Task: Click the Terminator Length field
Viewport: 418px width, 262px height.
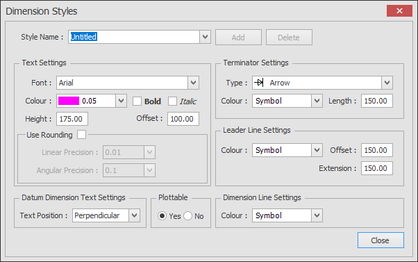Action: pos(377,101)
